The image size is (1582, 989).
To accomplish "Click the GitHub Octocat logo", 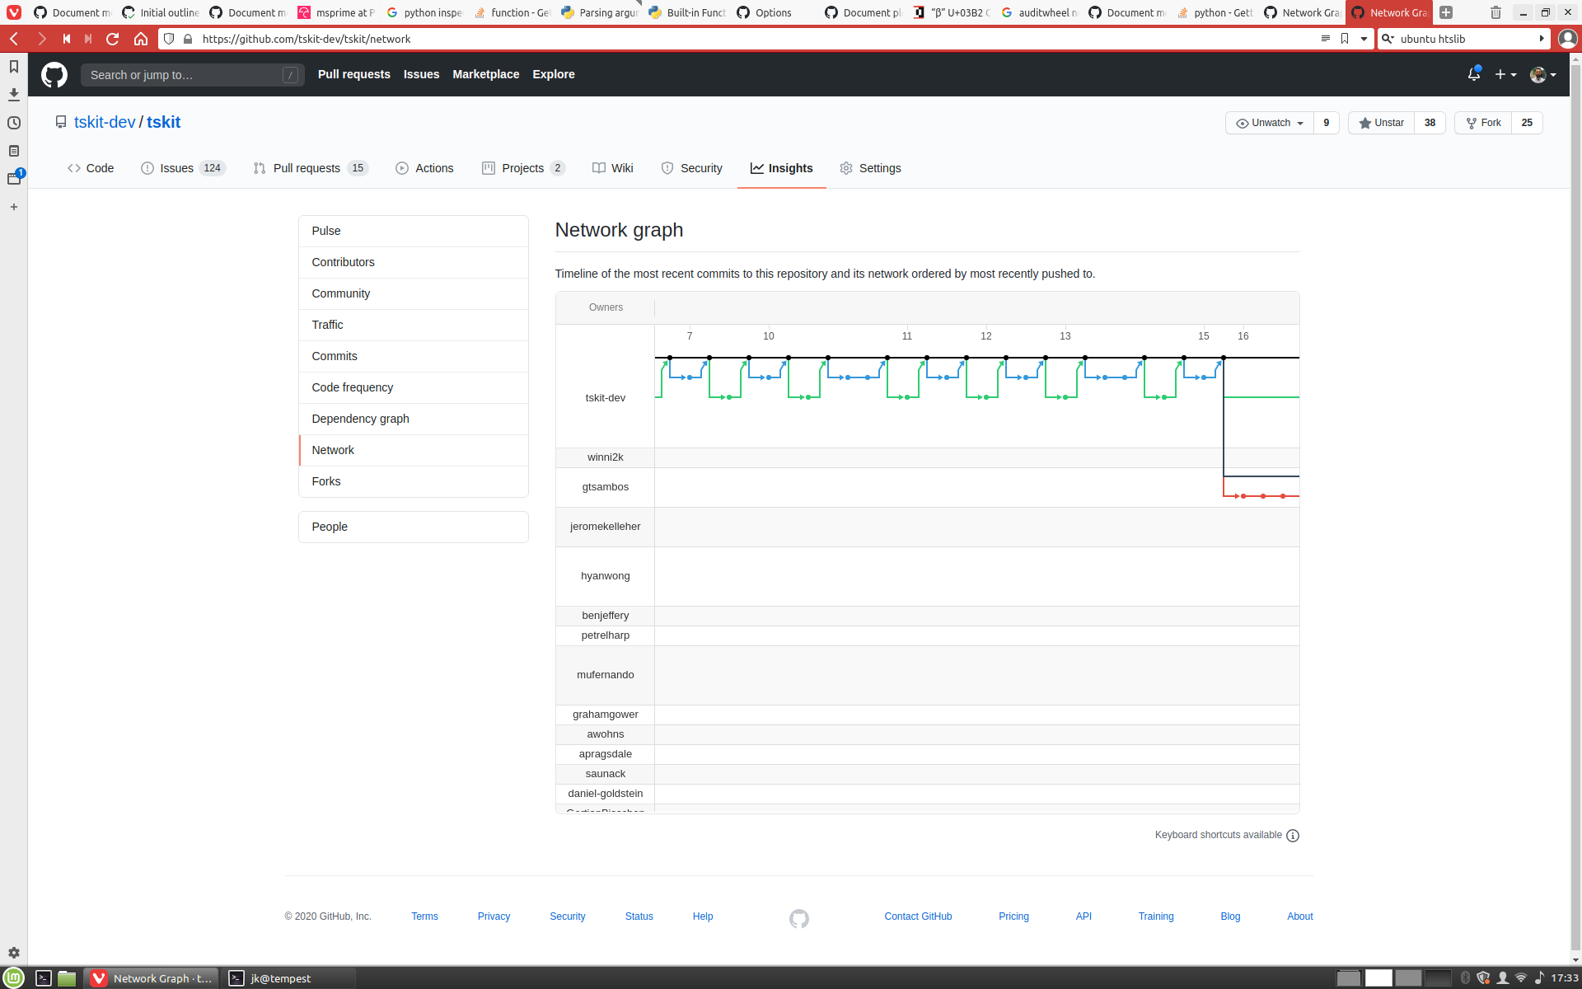I will (54, 74).
